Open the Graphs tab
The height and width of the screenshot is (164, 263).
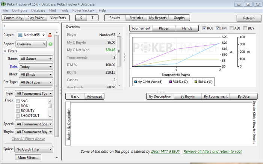(x=179, y=18)
